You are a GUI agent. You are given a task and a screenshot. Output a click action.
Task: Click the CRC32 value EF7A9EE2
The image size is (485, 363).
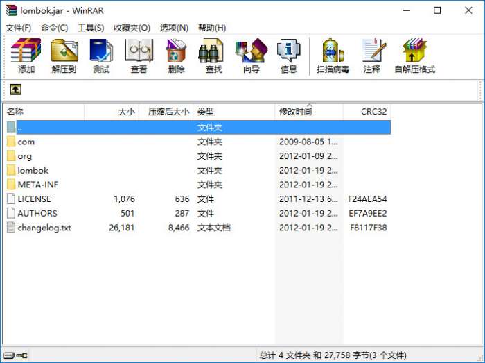click(x=368, y=213)
